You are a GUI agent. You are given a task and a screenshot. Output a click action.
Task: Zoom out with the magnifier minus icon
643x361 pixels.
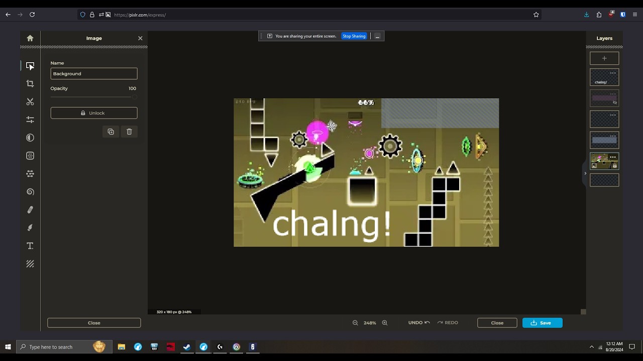click(x=355, y=323)
